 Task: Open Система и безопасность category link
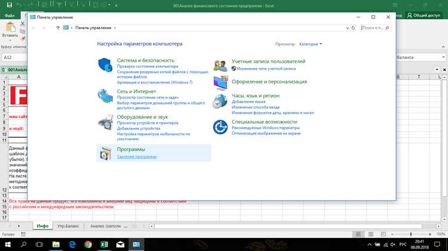(x=145, y=60)
